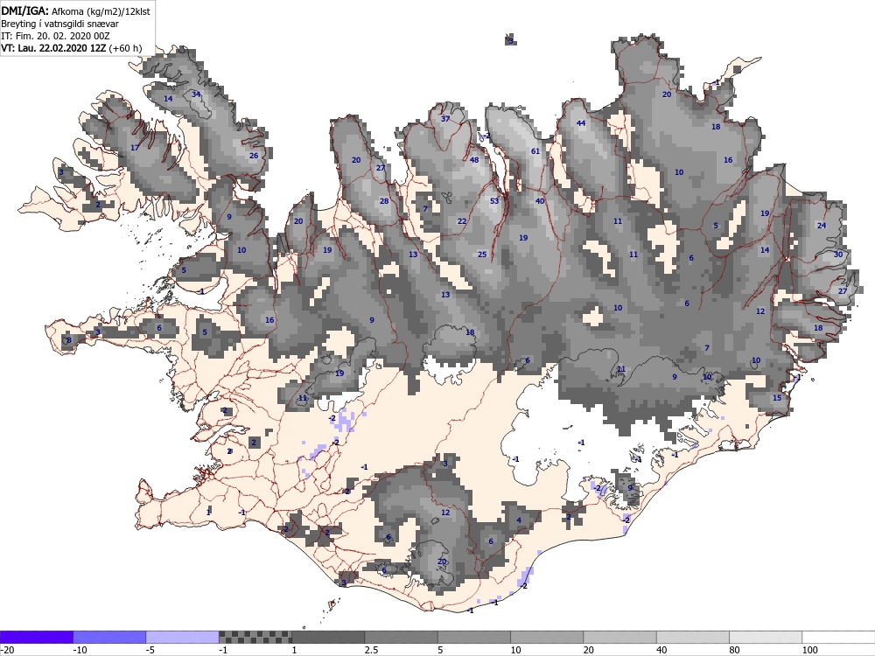This screenshot has width=875, height=656.
Task: Click the map value '37' on the northern peninsula
Action: pyautogui.click(x=445, y=119)
